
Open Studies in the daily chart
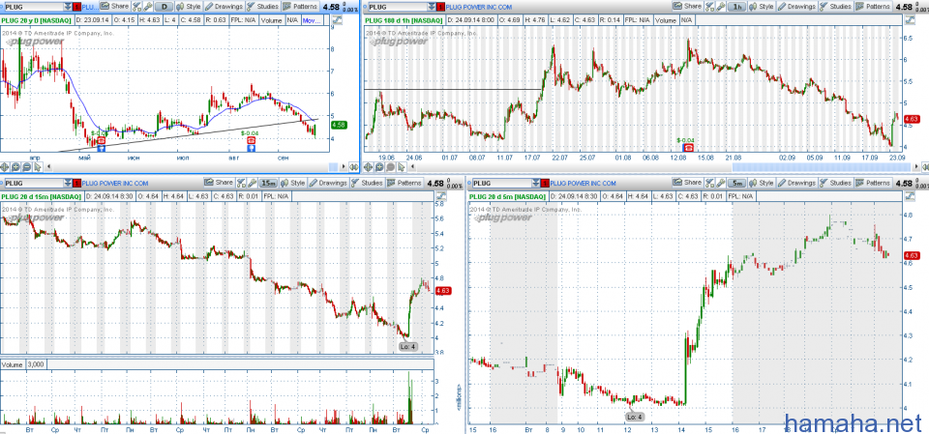pyautogui.click(x=263, y=7)
